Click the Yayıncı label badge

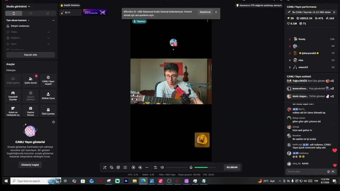139,21
